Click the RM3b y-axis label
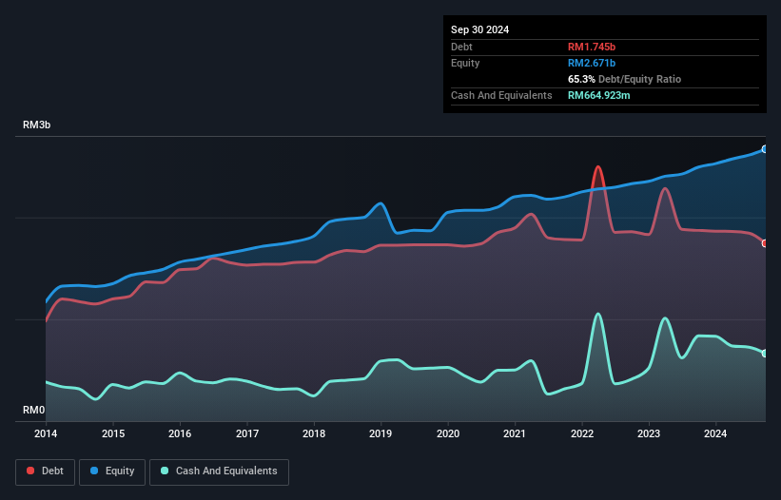 (x=36, y=125)
